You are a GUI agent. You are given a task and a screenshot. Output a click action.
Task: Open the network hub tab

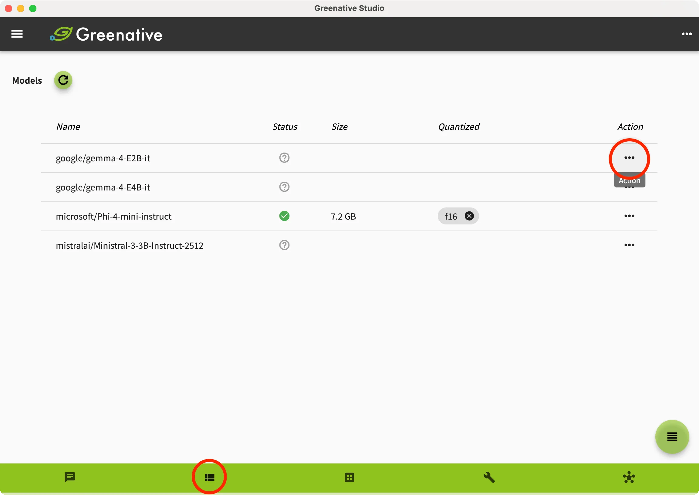(x=629, y=477)
